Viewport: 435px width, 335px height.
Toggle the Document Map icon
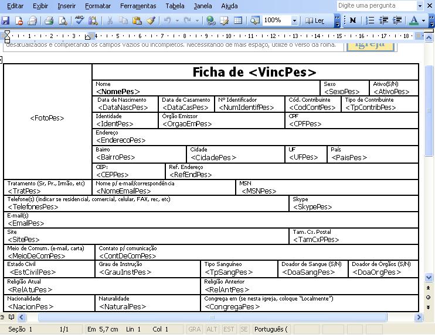point(254,20)
